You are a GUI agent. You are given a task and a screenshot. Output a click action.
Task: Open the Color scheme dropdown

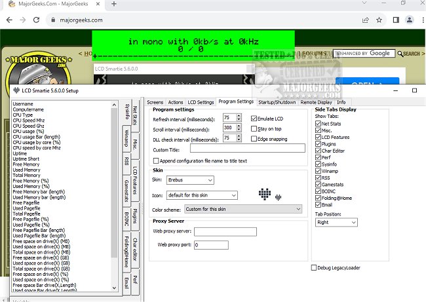coord(243,209)
